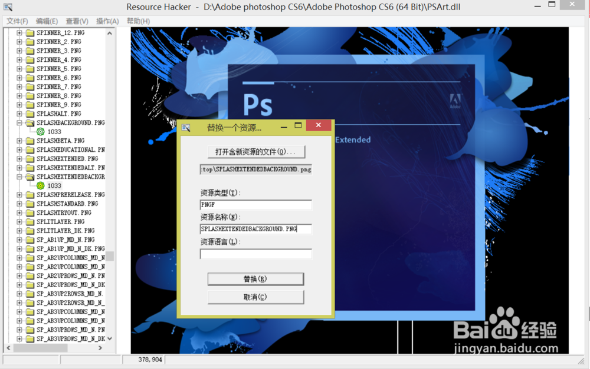The height and width of the screenshot is (369, 590).
Task: Expand the SPINNER_4.PNG tree node
Action: [x=19, y=59]
